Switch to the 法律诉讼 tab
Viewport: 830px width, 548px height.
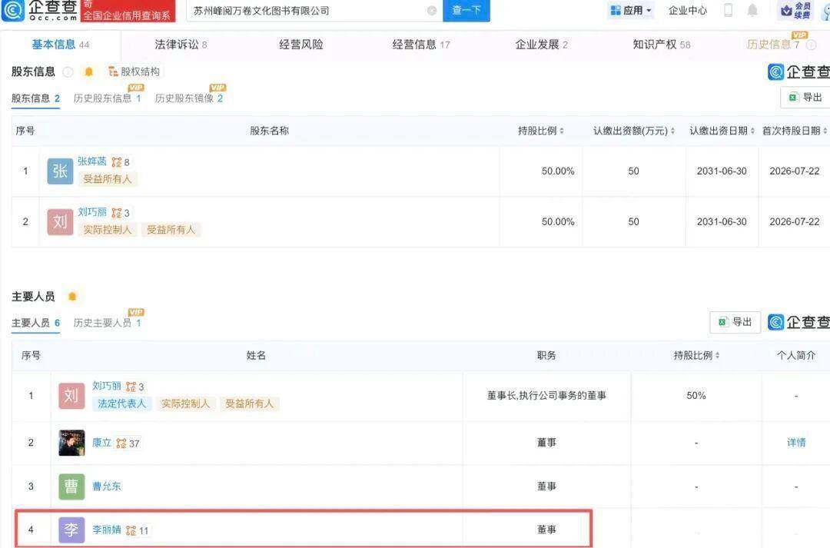pos(181,45)
